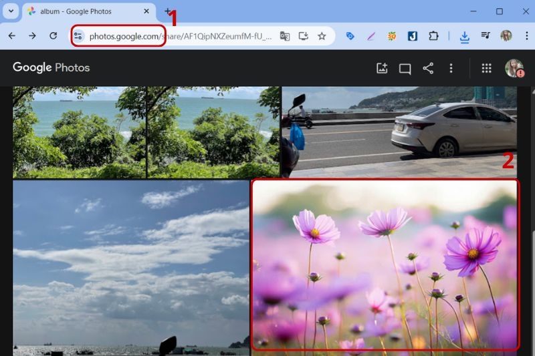
Task: Click the translate page icon
Action: (285, 36)
